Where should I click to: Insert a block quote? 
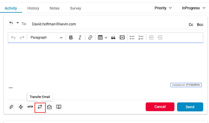click(113, 37)
